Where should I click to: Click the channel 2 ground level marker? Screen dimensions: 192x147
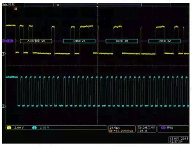(x=4, y=106)
